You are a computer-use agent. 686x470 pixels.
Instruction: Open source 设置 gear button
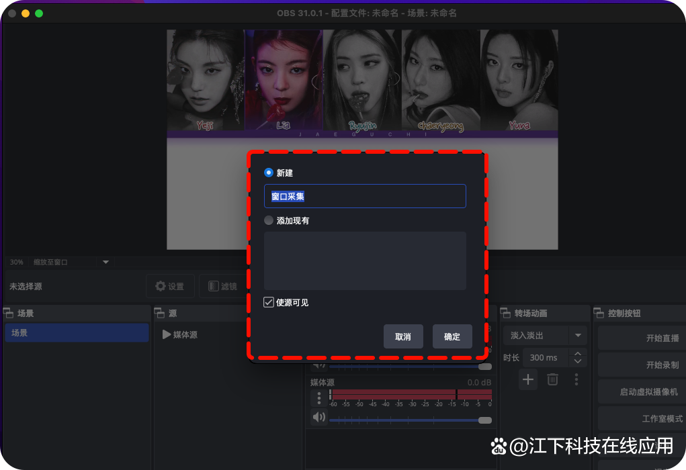point(170,286)
